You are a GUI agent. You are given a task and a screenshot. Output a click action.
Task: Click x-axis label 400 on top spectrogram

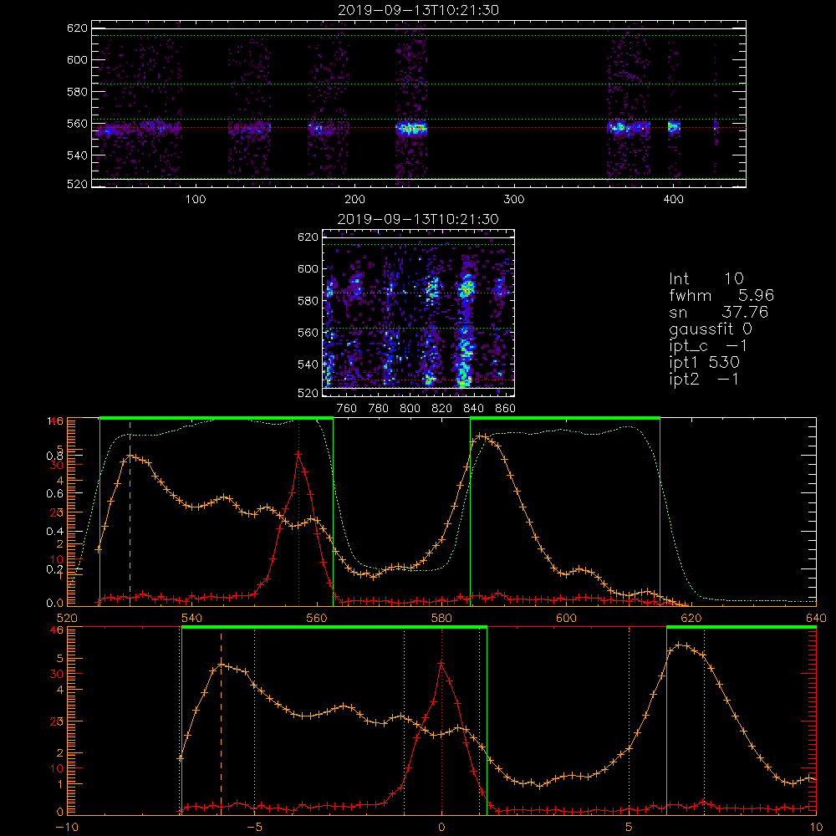tap(673, 199)
